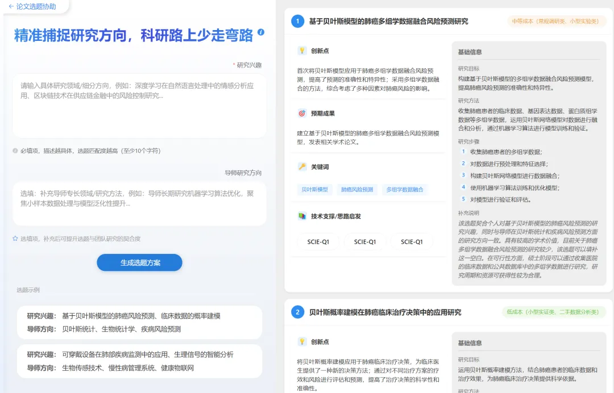The height and width of the screenshot is (393, 614).
Task: Click the target 预期成果 icon
Action: (x=302, y=113)
